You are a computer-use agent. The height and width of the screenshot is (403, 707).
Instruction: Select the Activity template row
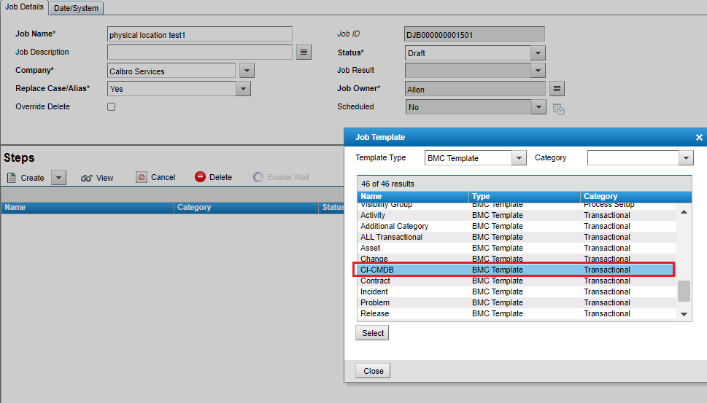(517, 215)
